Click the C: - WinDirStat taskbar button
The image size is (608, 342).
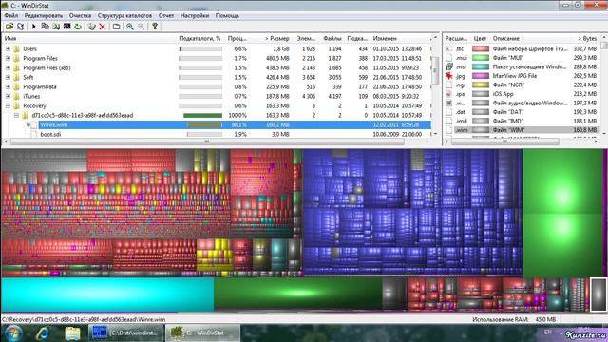click(x=202, y=333)
